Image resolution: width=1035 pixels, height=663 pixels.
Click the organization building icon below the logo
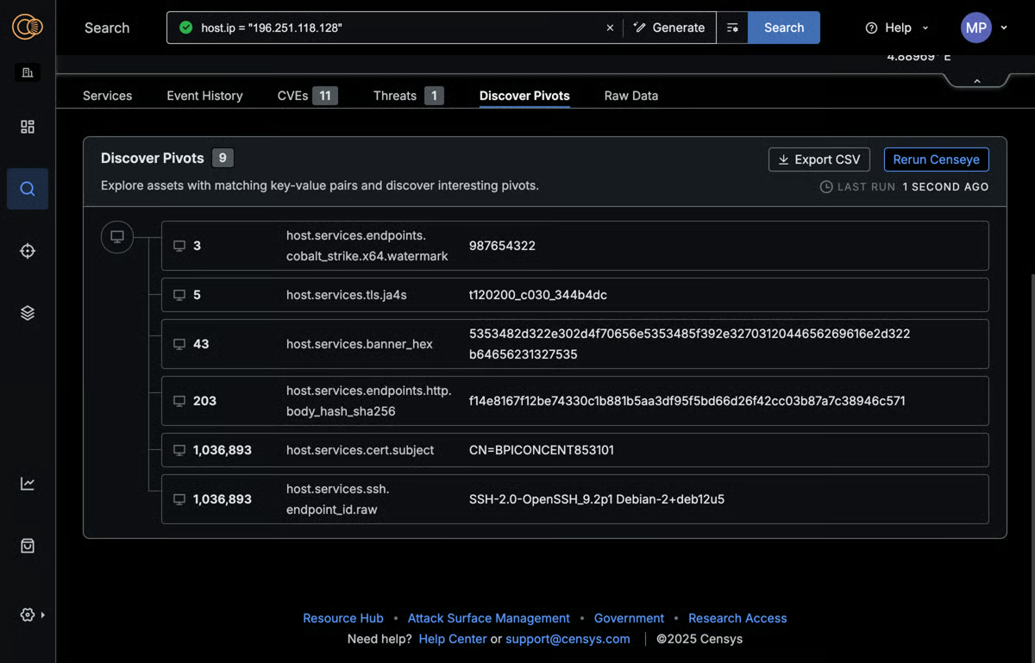coord(27,72)
